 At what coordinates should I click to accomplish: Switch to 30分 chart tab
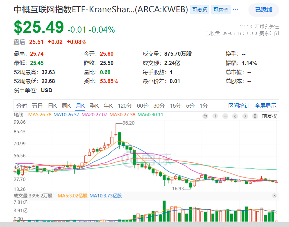(x=159, y=106)
